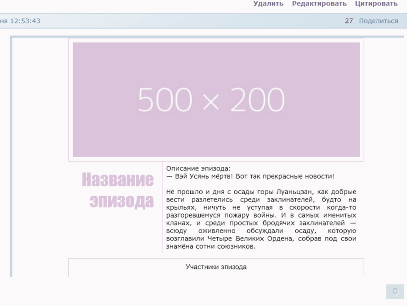Viewport: 407px width, 306px height.
Task: Click the 500 × 200 placeholder banner
Action: coord(216,99)
